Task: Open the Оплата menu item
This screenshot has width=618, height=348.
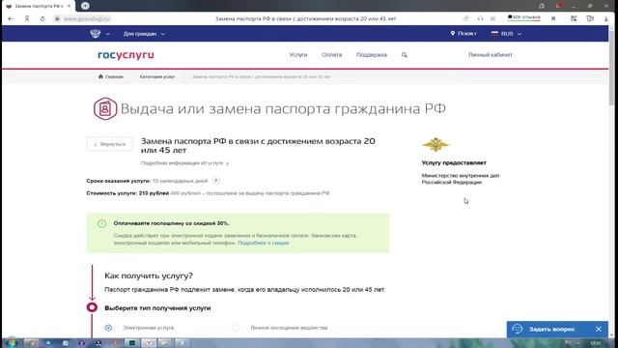Action: pyautogui.click(x=332, y=55)
